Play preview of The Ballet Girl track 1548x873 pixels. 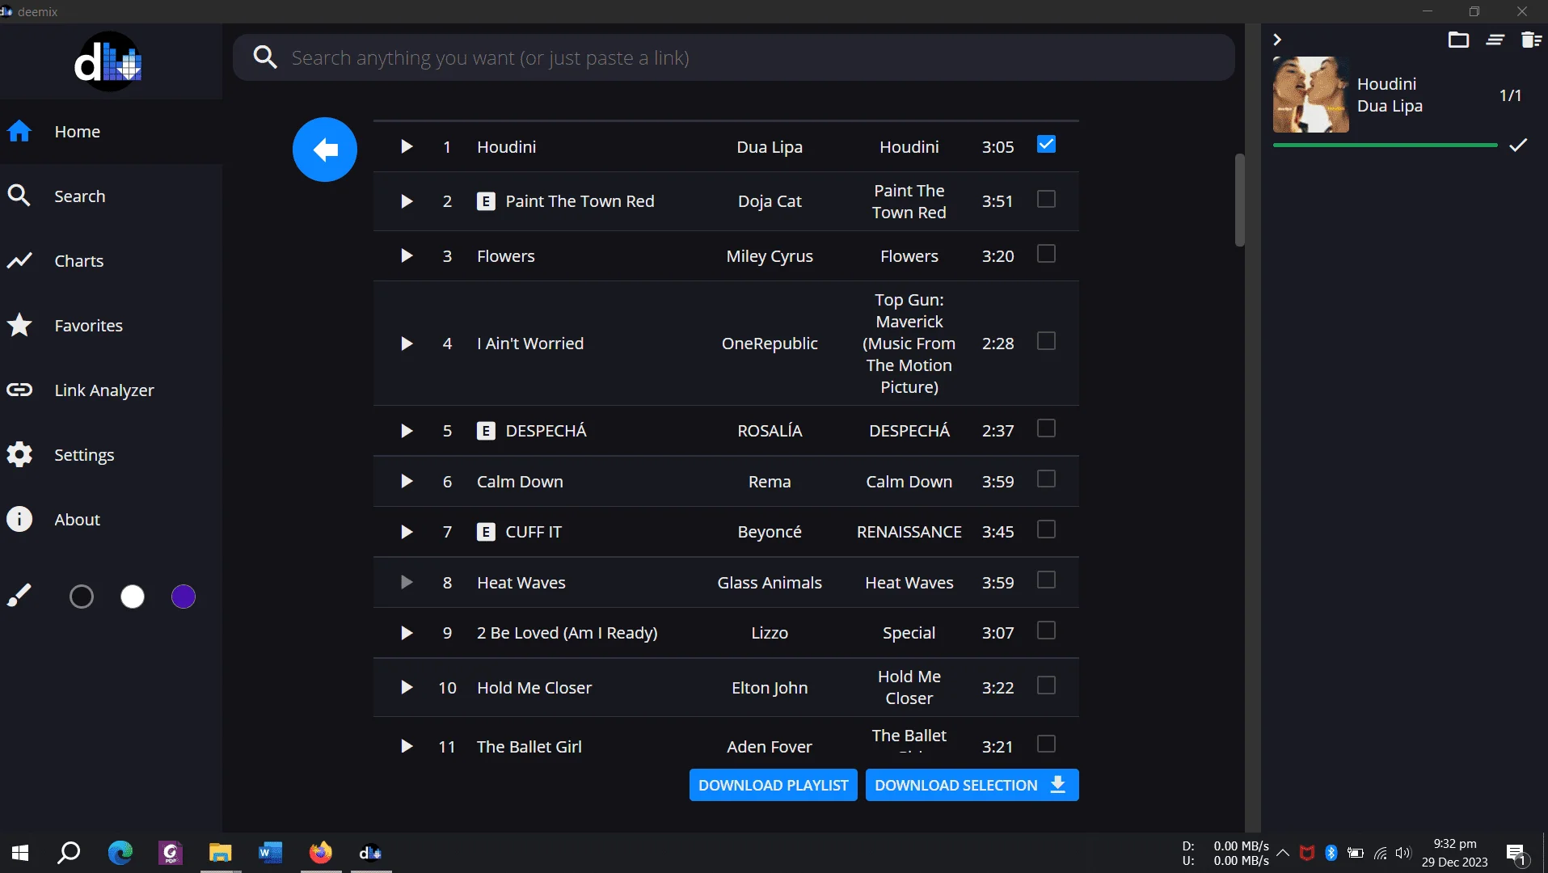point(407,746)
